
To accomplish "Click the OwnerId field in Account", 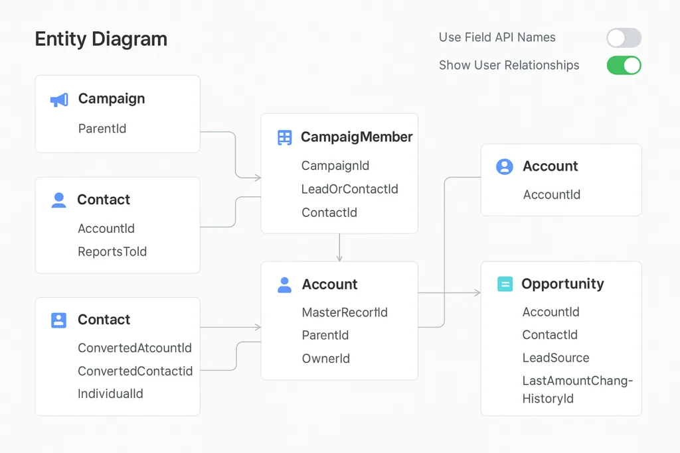I will pos(325,358).
